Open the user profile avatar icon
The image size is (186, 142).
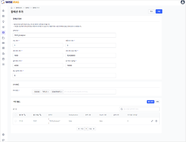coord(183,2)
